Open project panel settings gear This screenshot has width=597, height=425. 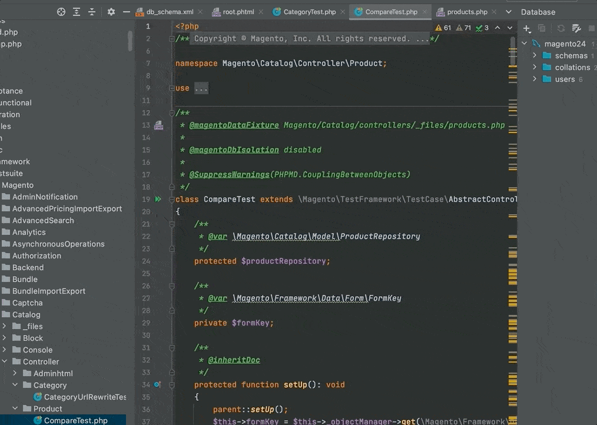pyautogui.click(x=111, y=12)
